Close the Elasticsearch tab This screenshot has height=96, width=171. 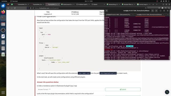tap(74, 4)
